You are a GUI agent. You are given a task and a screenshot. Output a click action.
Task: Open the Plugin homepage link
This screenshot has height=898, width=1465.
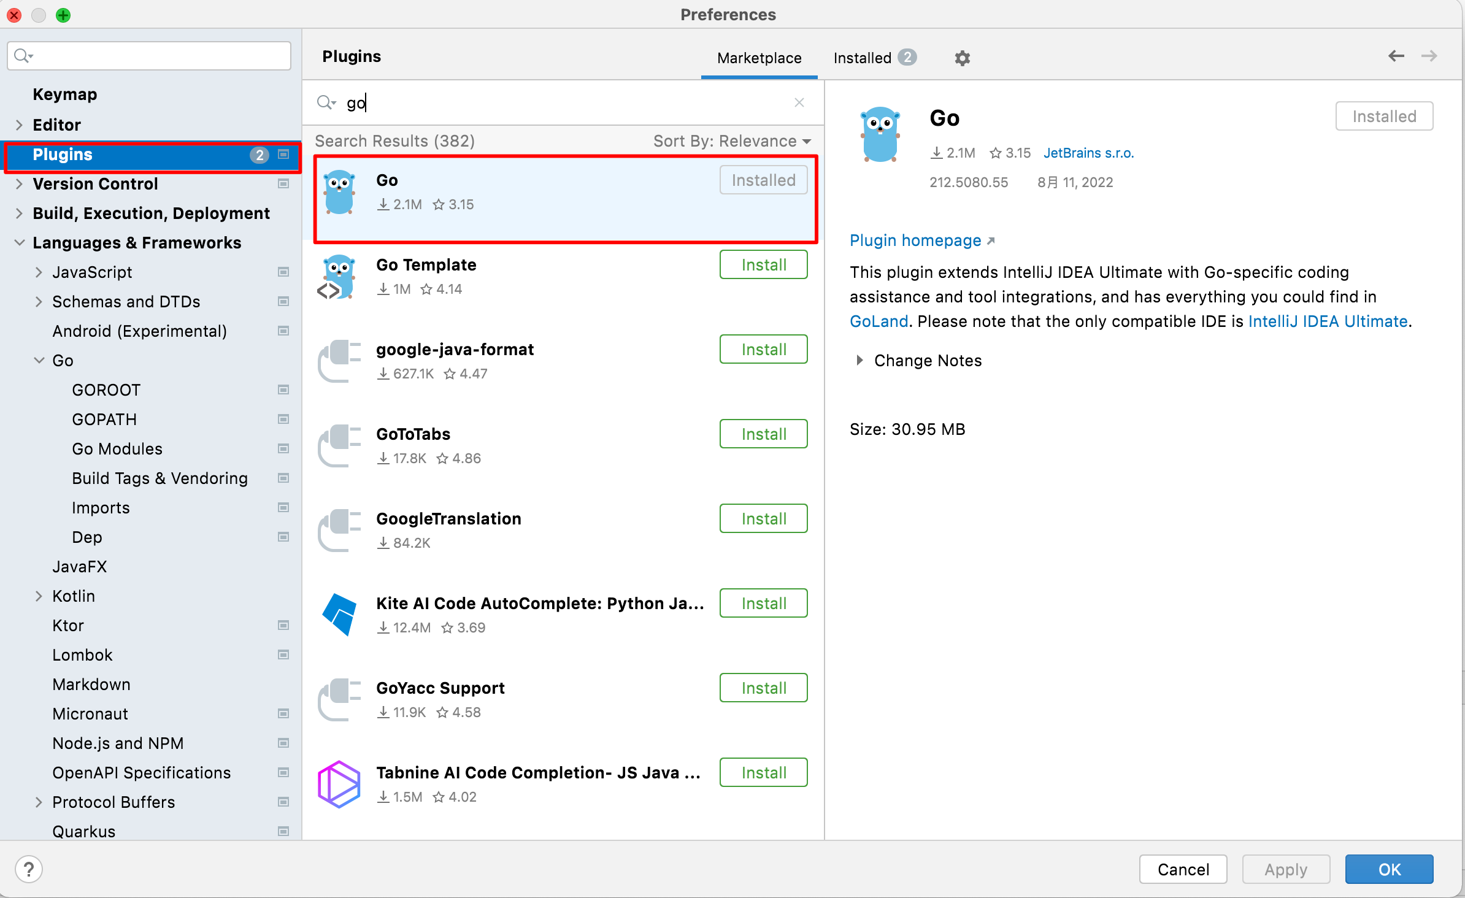pos(921,240)
